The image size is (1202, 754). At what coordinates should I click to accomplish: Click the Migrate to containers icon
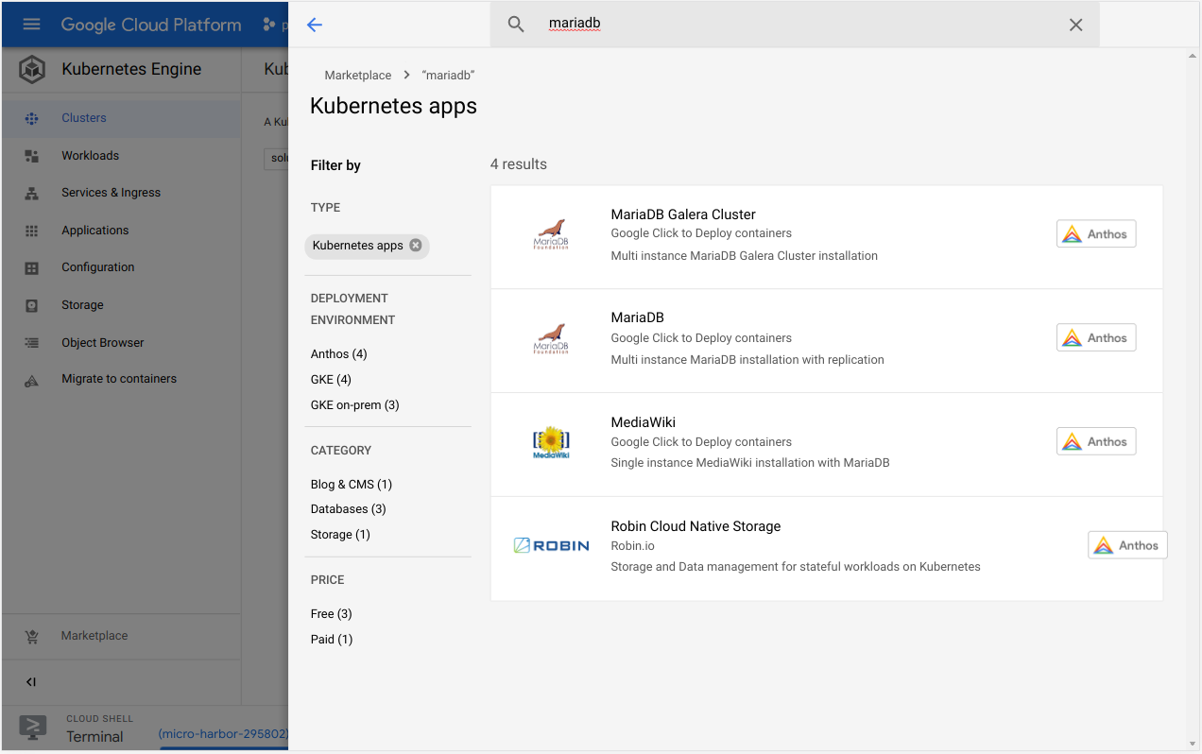click(x=31, y=380)
